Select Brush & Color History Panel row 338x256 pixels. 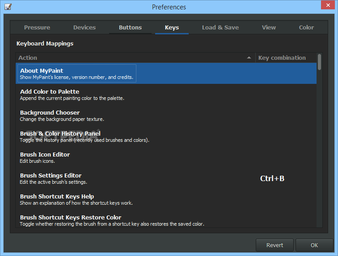point(166,136)
